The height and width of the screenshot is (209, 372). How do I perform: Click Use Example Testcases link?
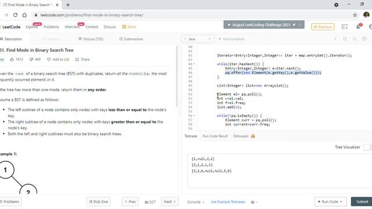[228, 202]
